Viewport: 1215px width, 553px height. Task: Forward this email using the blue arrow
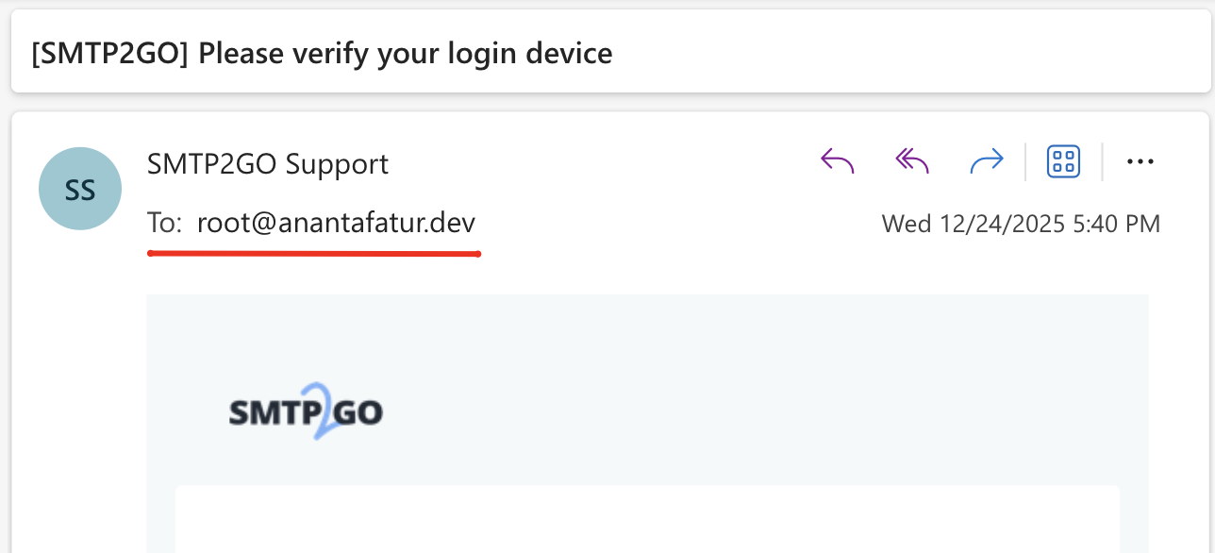tap(987, 162)
